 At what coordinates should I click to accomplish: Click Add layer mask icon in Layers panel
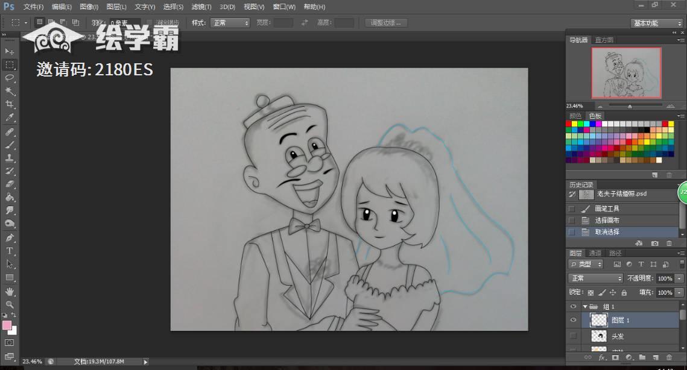[615, 358]
